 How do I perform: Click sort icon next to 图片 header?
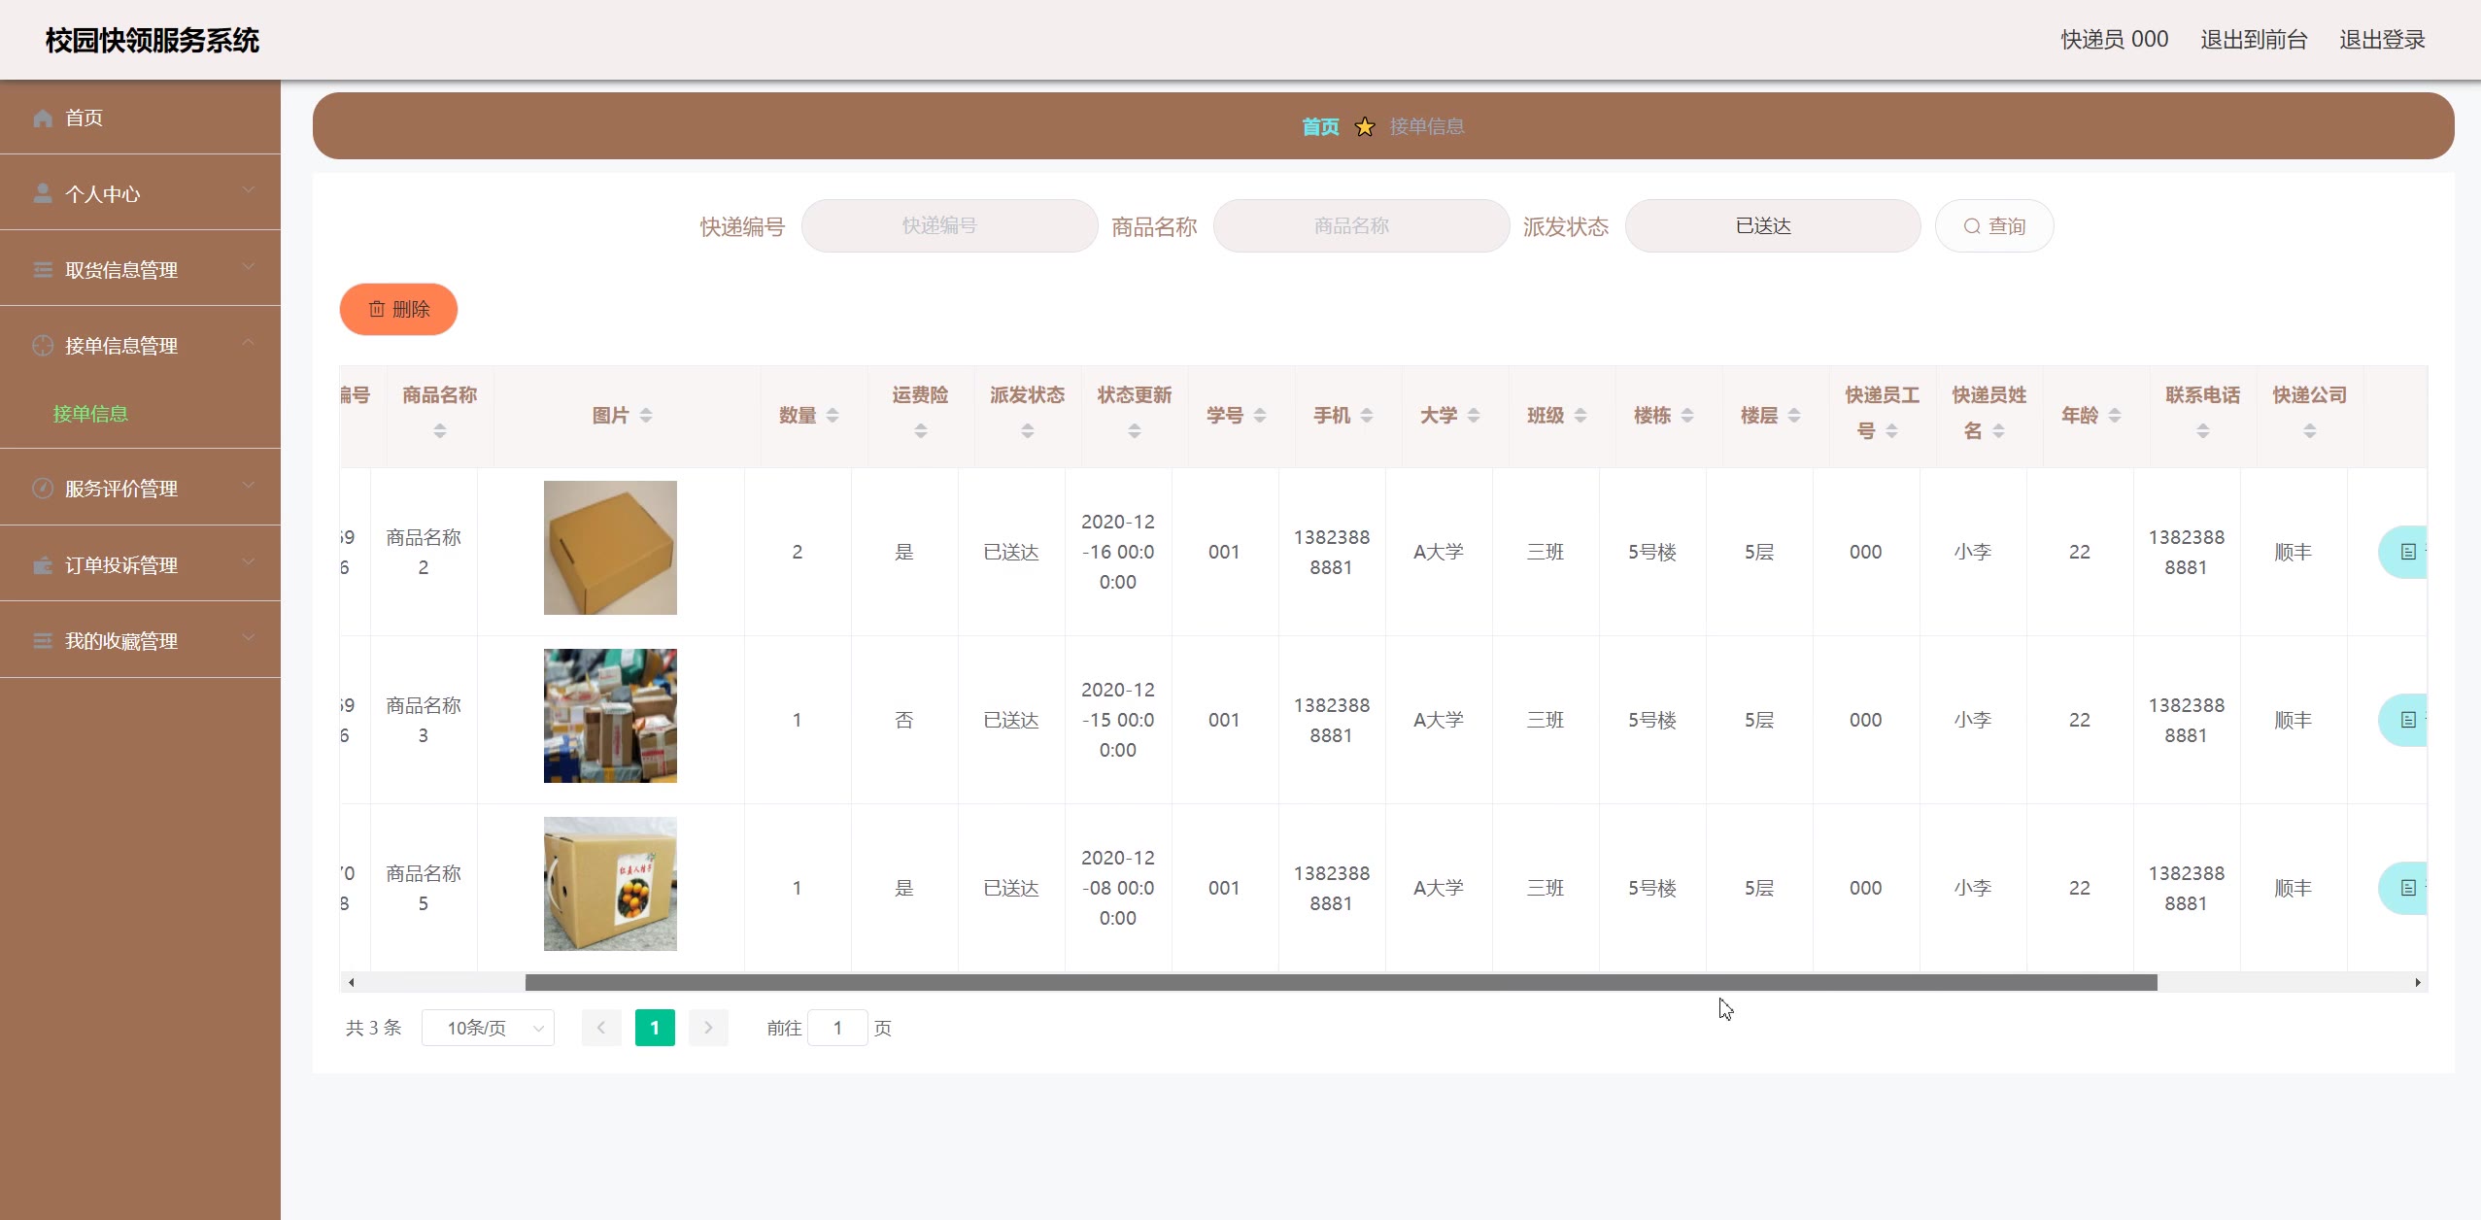(646, 416)
